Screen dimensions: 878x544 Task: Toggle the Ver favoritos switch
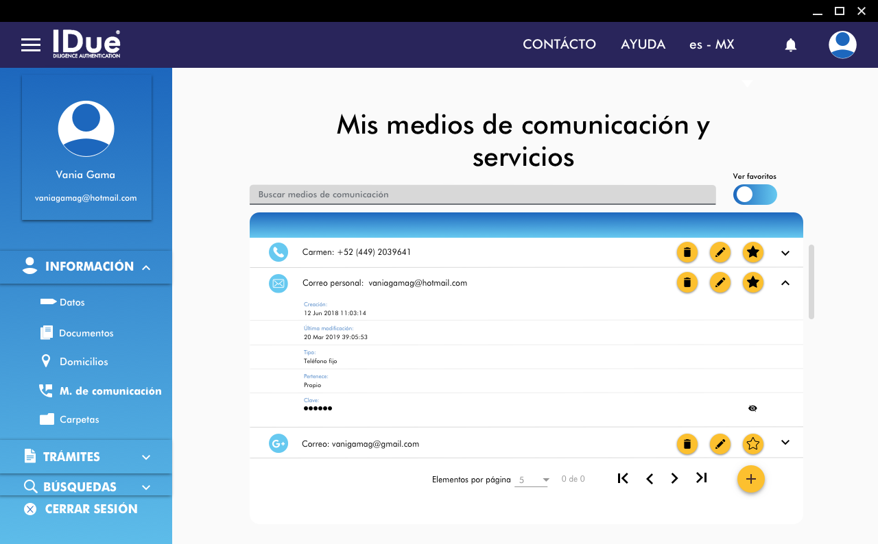pos(755,195)
